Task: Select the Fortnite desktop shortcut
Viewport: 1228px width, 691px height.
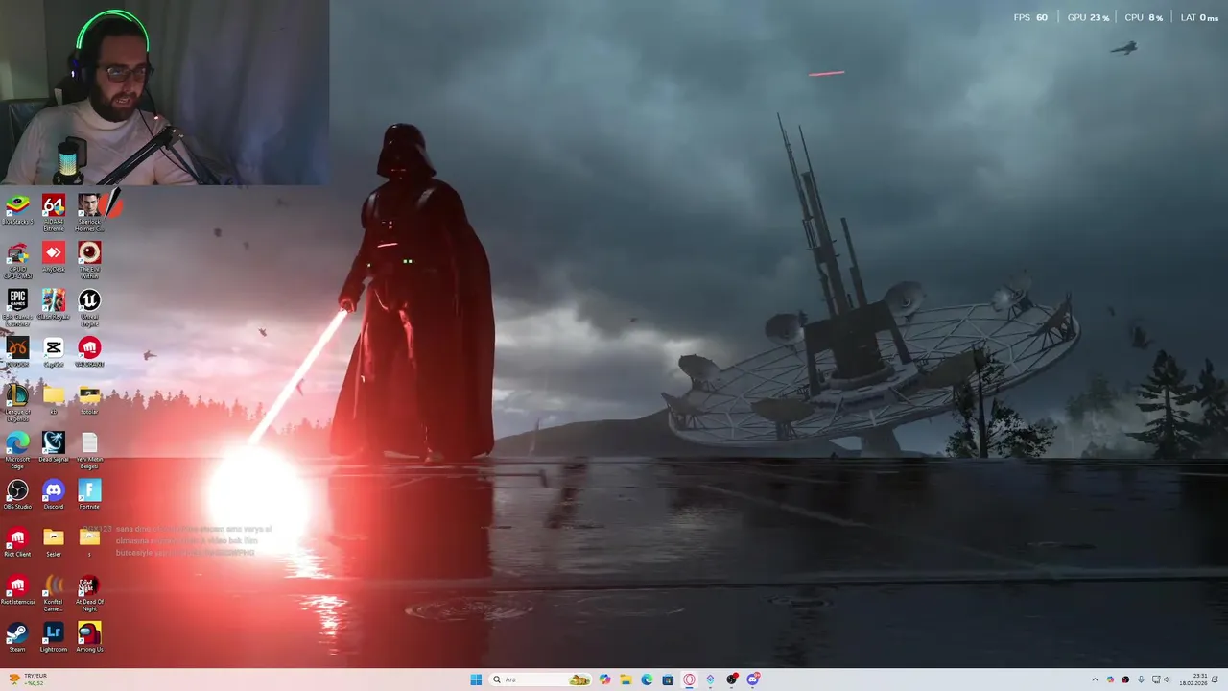Action: [x=89, y=494]
